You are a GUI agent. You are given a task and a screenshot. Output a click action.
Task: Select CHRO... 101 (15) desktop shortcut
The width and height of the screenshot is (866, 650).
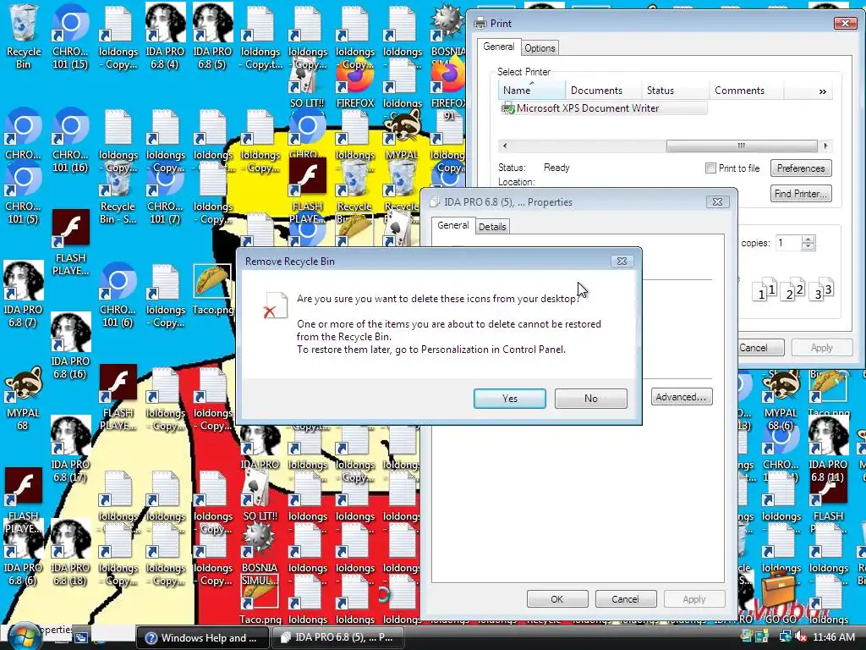click(70, 36)
